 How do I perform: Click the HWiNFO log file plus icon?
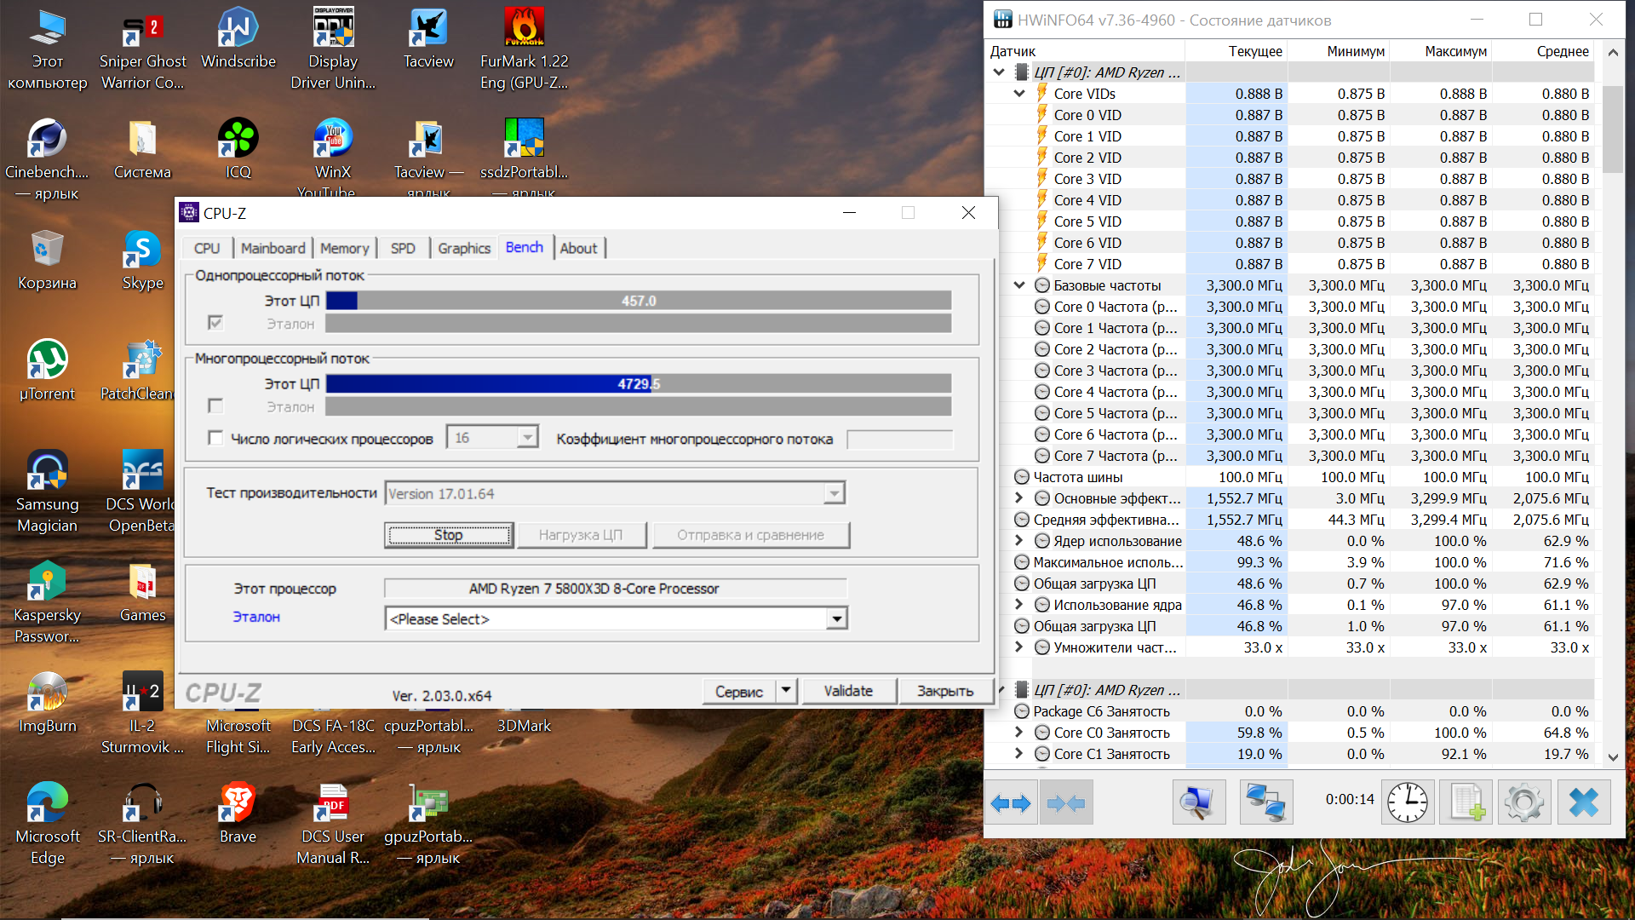[x=1466, y=802]
